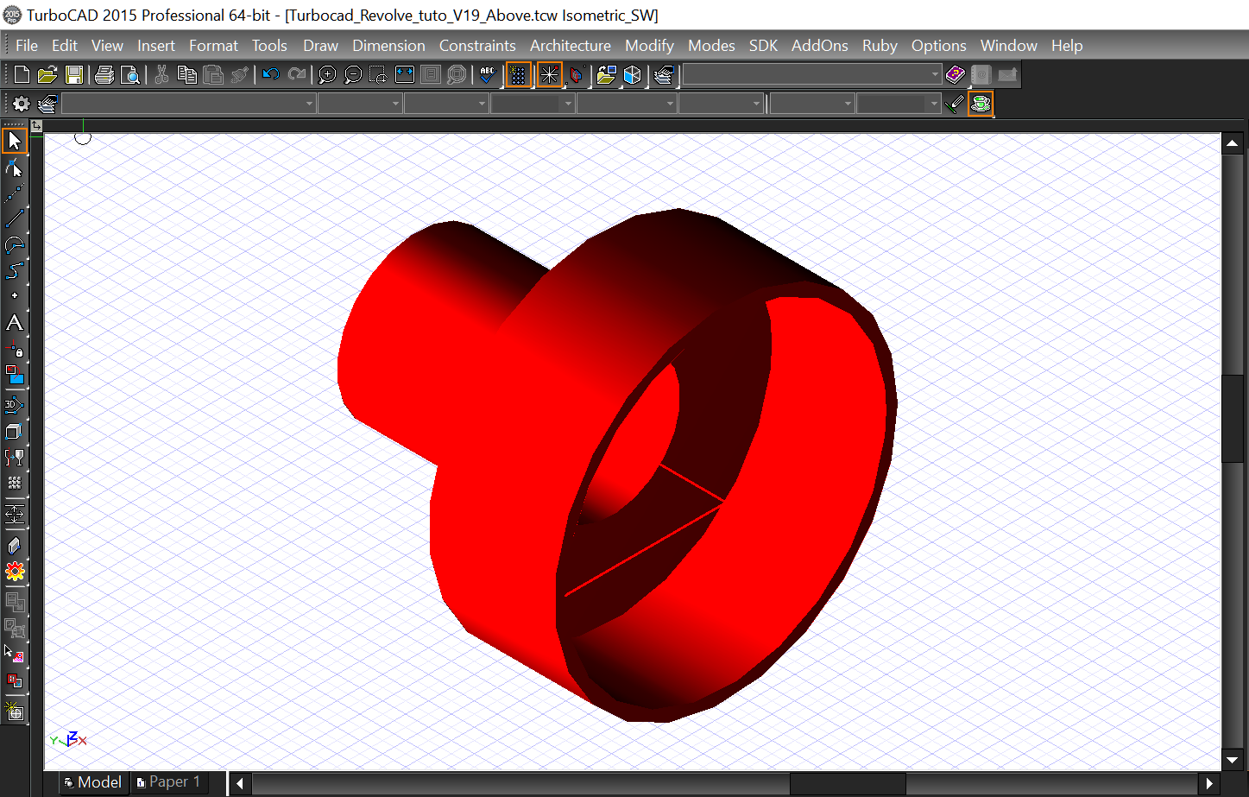
Task: Click the ruler corner origin button
Action: [36, 126]
